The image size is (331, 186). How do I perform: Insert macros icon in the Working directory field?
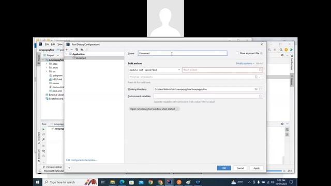click(260, 89)
